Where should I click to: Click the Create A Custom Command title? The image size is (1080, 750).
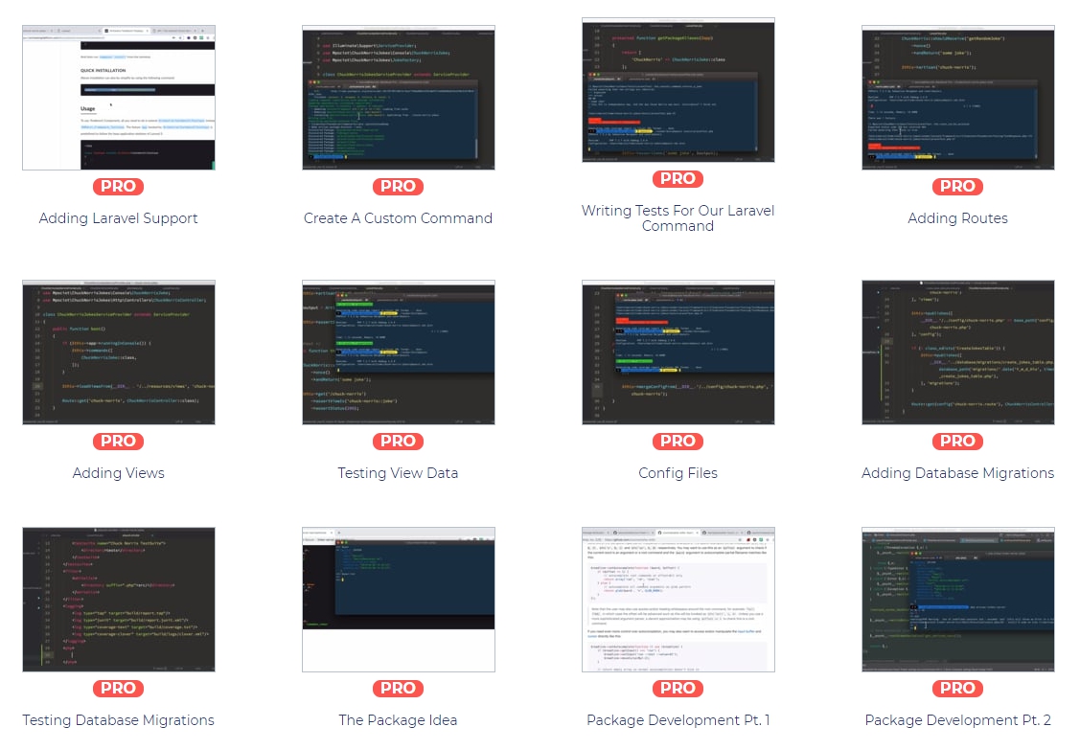coord(398,218)
